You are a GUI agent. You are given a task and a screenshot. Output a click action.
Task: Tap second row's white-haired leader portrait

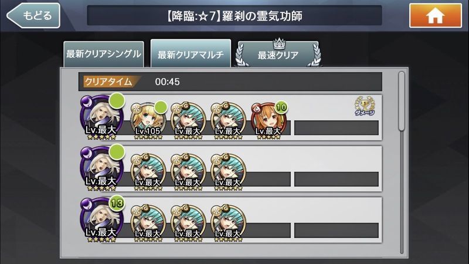[101, 168]
